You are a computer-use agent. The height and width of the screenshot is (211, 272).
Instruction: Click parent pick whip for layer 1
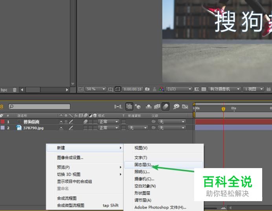(x=153, y=122)
